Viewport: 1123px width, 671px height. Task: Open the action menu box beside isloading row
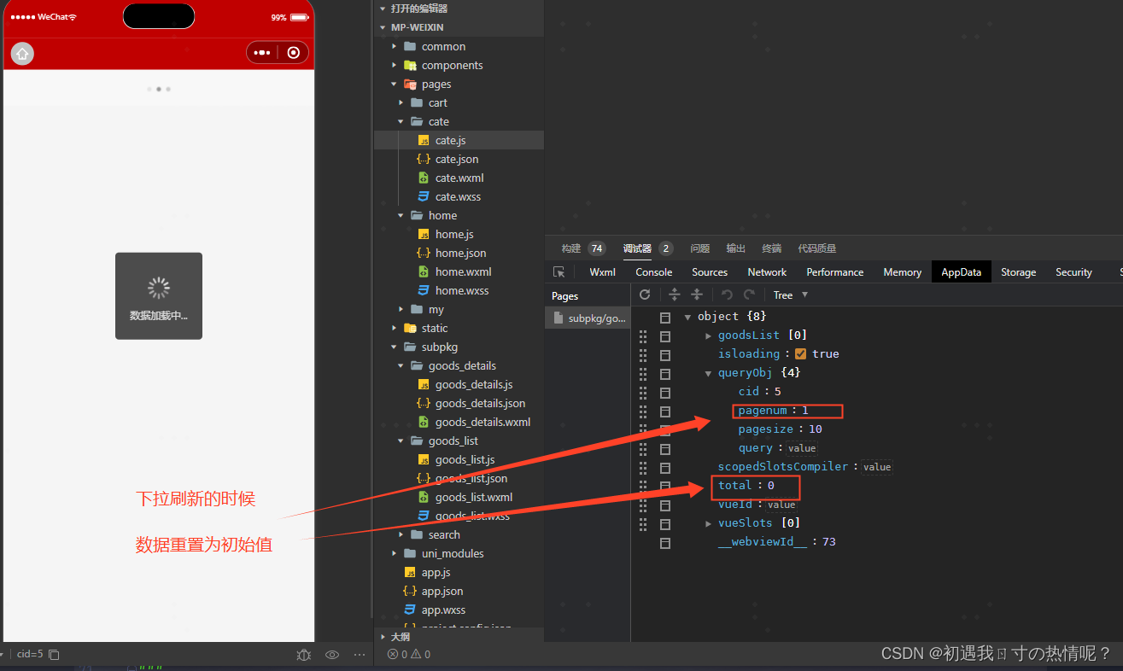pyautogui.click(x=665, y=354)
